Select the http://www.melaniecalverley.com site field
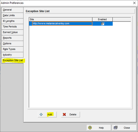The image size is (138, 132). coord(62,24)
